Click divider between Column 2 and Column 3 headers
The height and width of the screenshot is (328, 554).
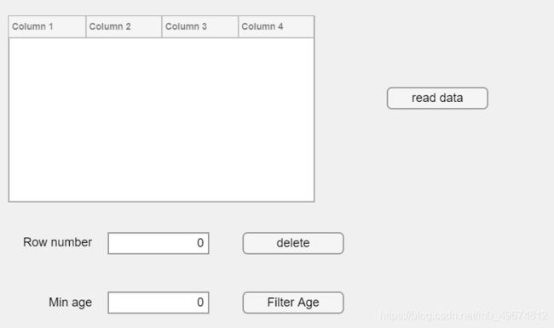[162, 27]
